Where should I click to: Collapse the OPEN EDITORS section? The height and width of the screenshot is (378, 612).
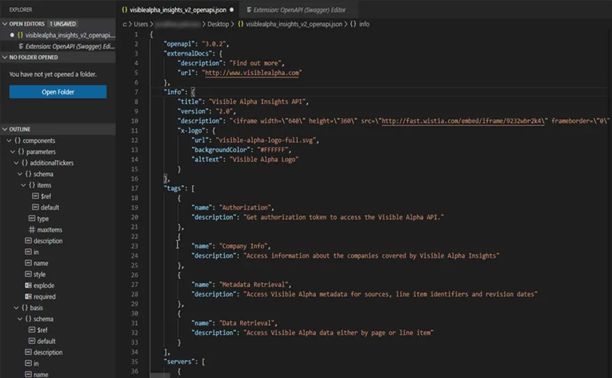tap(5, 24)
